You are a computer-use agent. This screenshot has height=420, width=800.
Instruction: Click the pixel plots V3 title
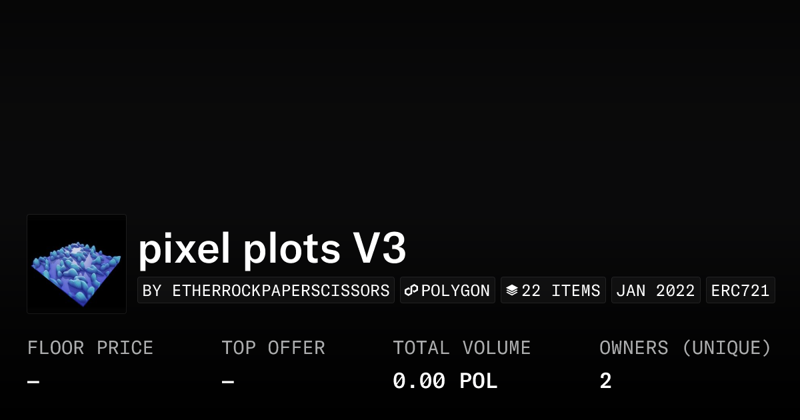point(272,249)
